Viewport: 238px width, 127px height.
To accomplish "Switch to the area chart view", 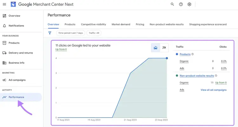I will (x=155, y=48).
